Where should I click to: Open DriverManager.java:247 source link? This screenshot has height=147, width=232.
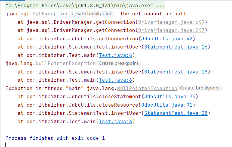pos(171,30)
